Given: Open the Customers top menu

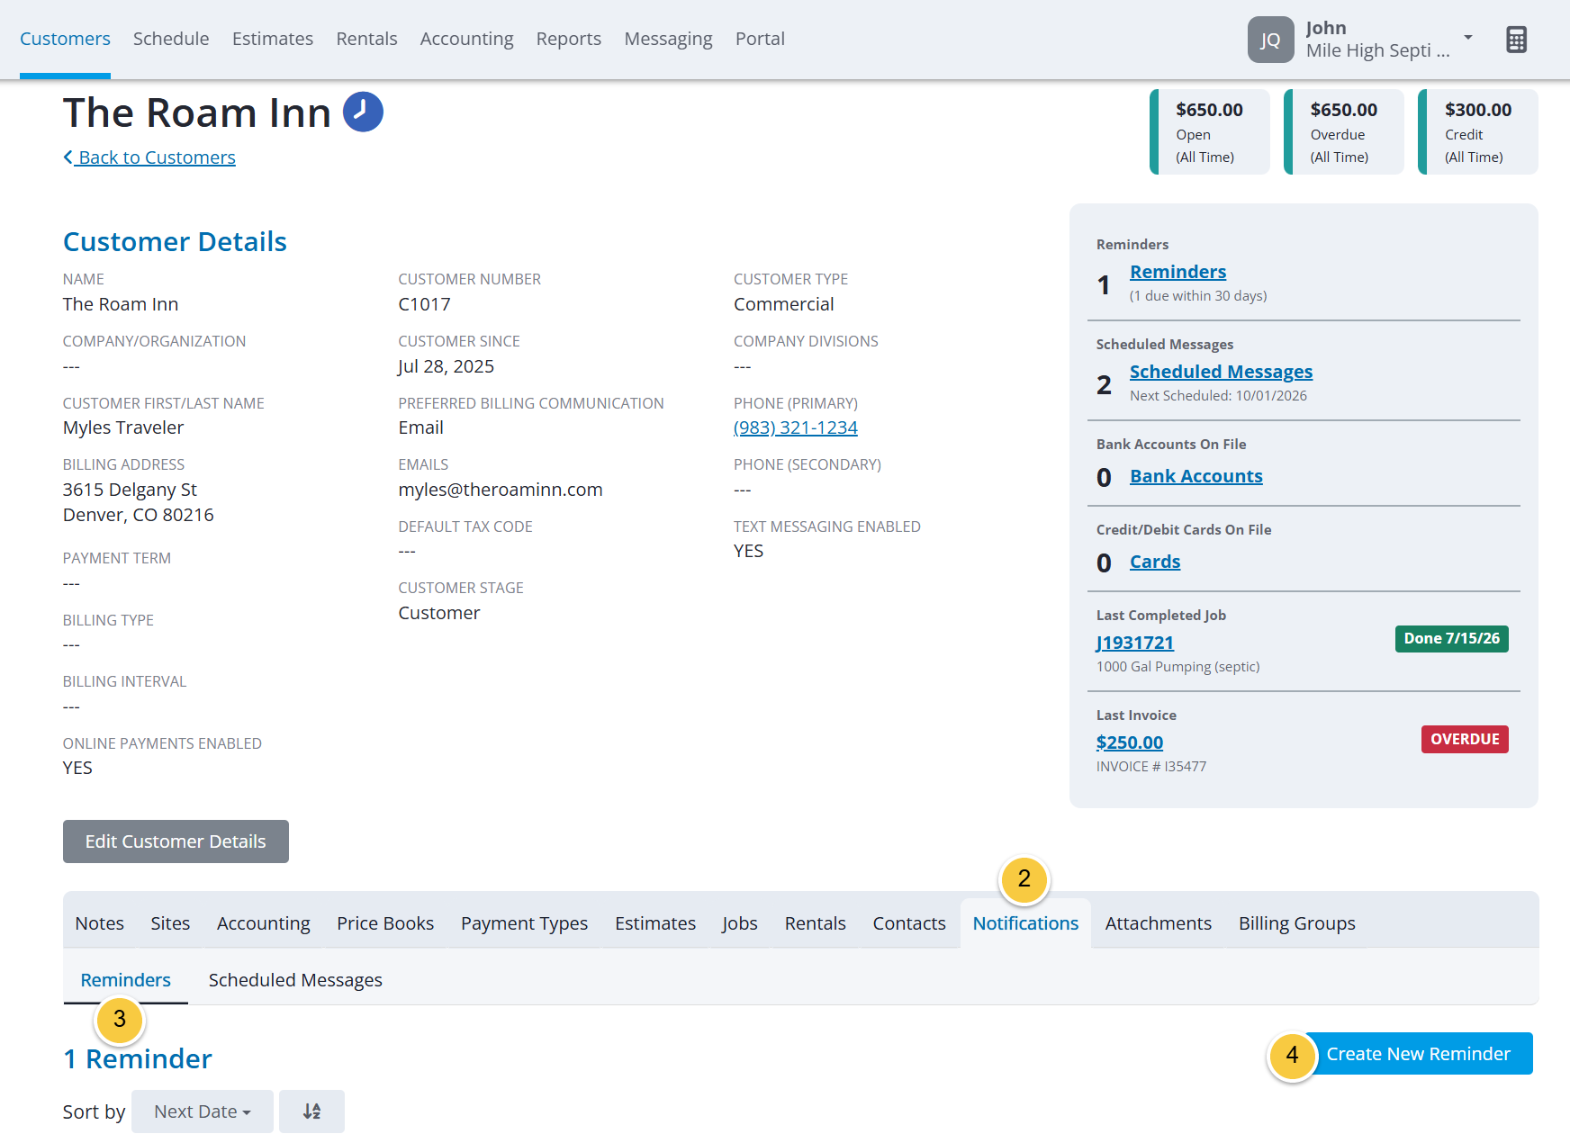Looking at the screenshot, I should coord(65,39).
